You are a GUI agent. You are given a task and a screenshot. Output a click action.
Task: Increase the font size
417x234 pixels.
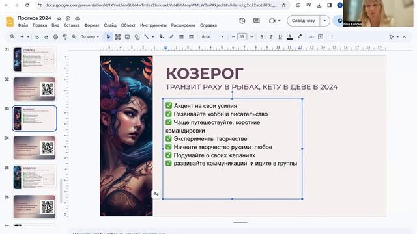(252, 37)
